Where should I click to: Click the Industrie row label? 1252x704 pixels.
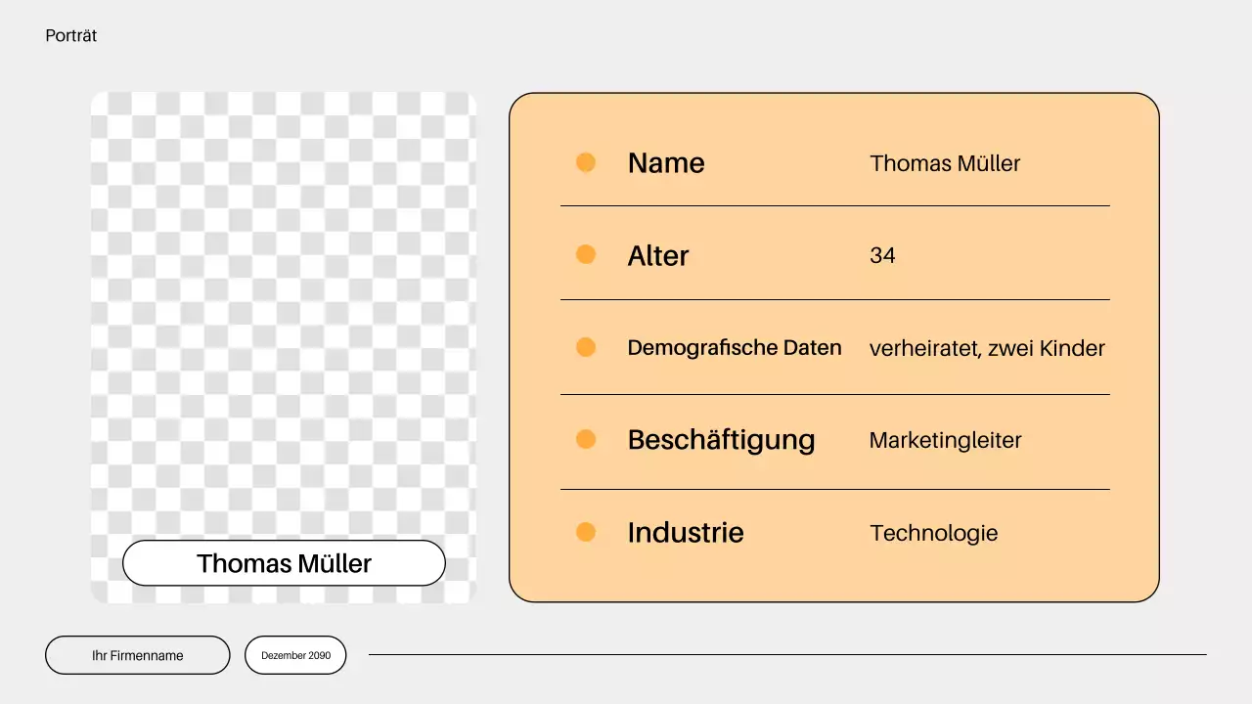pos(685,532)
